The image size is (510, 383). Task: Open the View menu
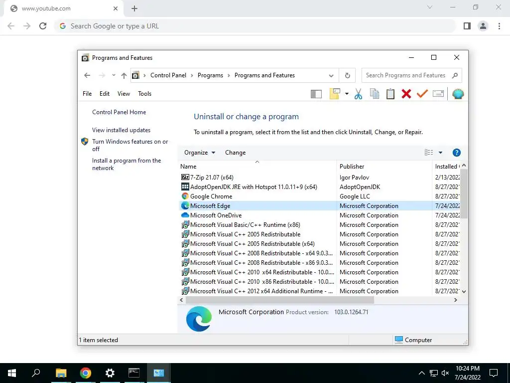pos(124,94)
